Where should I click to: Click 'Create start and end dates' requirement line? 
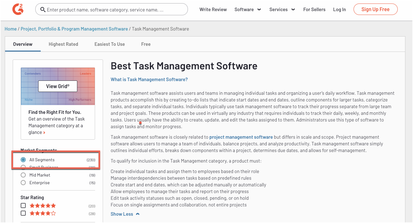pos(188,185)
